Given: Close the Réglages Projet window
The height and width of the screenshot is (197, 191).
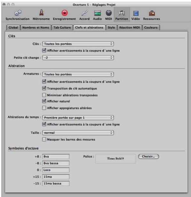Looking at the screenshot, I should pyautogui.click(x=4, y=5).
